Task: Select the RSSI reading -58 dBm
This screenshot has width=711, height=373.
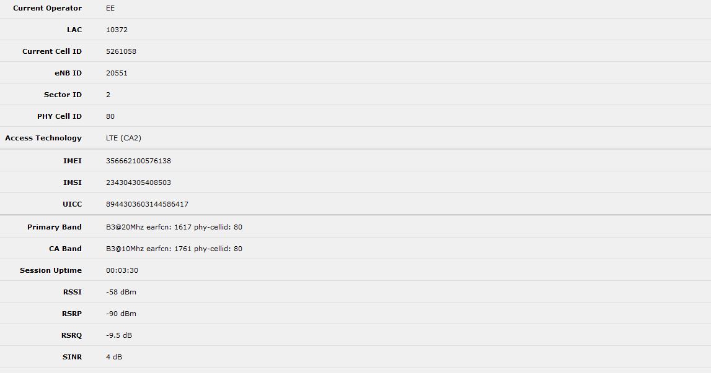Action: [x=121, y=292]
